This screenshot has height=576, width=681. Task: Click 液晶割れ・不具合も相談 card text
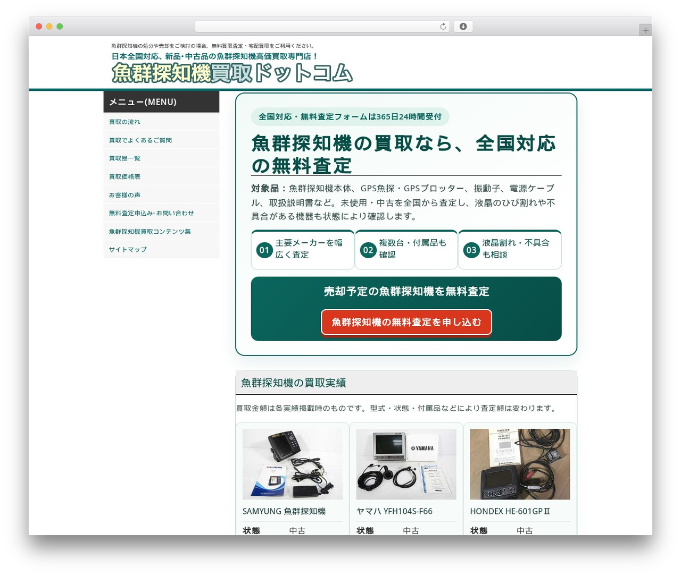pos(516,249)
